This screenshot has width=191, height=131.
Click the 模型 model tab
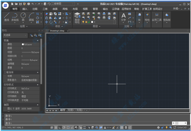(x=63, y=110)
